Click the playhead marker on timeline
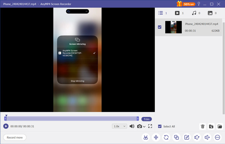225x144 pixels. click(x=6, y=115)
